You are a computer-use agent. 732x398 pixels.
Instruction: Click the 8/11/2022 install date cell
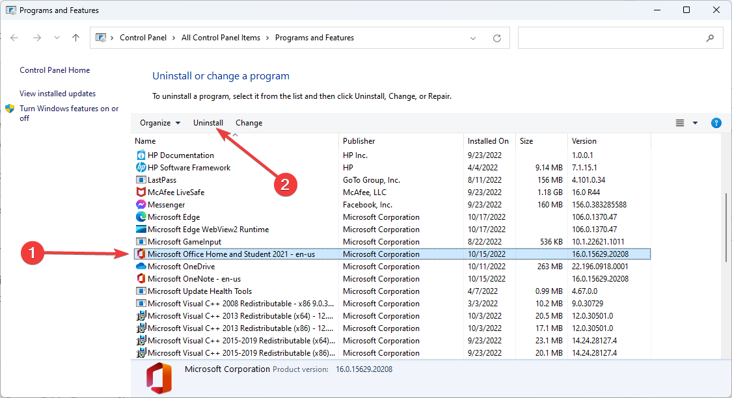pyautogui.click(x=485, y=179)
